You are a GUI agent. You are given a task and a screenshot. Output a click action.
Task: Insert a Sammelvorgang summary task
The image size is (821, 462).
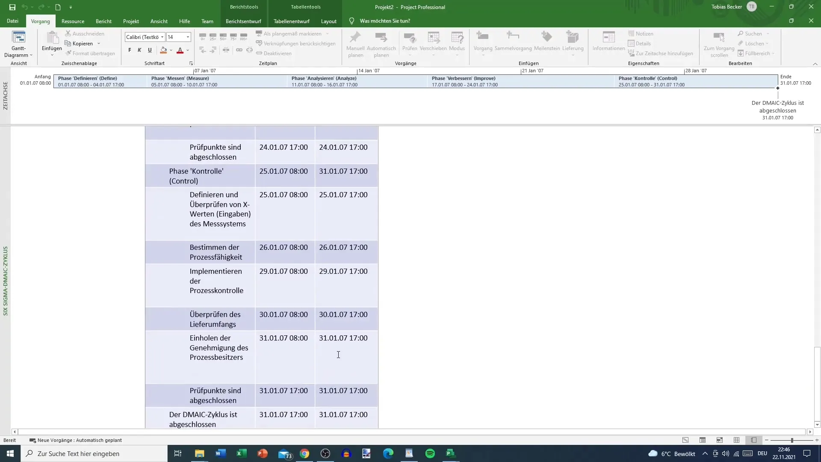point(513,41)
